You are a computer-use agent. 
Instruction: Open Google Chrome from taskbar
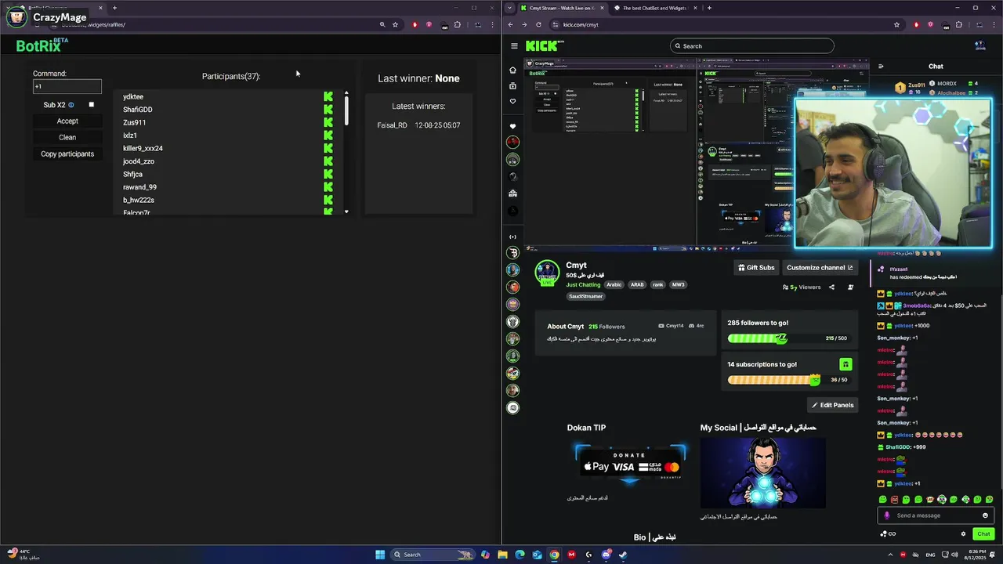tap(554, 555)
